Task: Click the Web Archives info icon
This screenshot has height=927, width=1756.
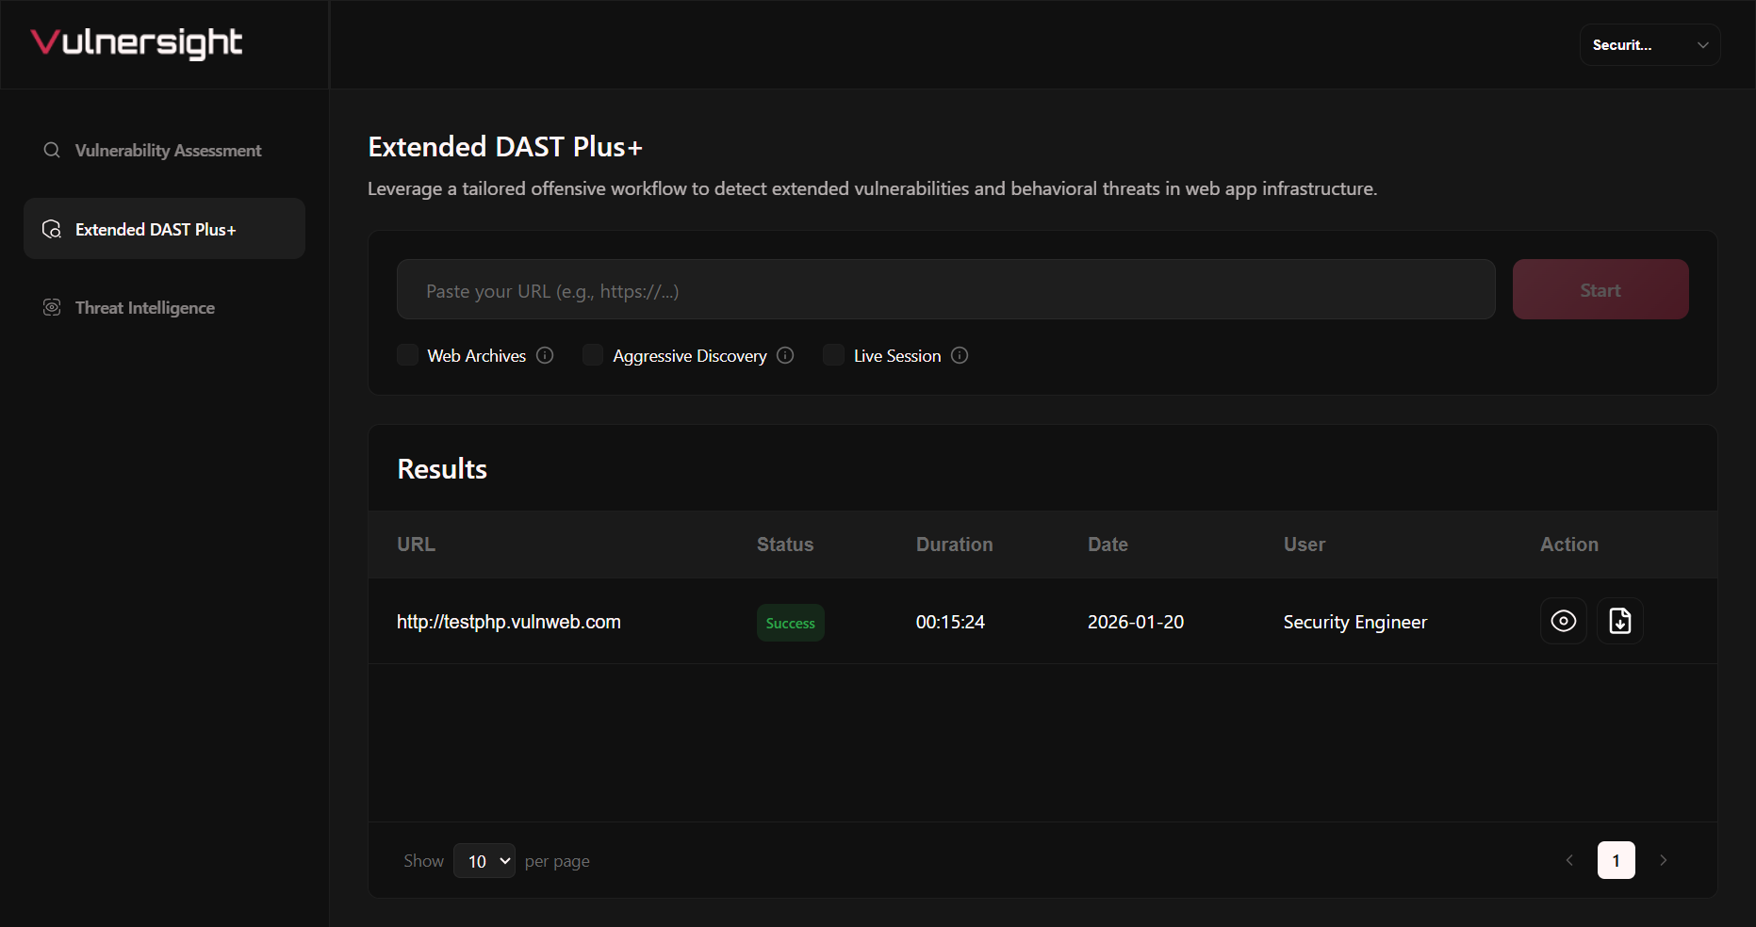Action: [545, 355]
